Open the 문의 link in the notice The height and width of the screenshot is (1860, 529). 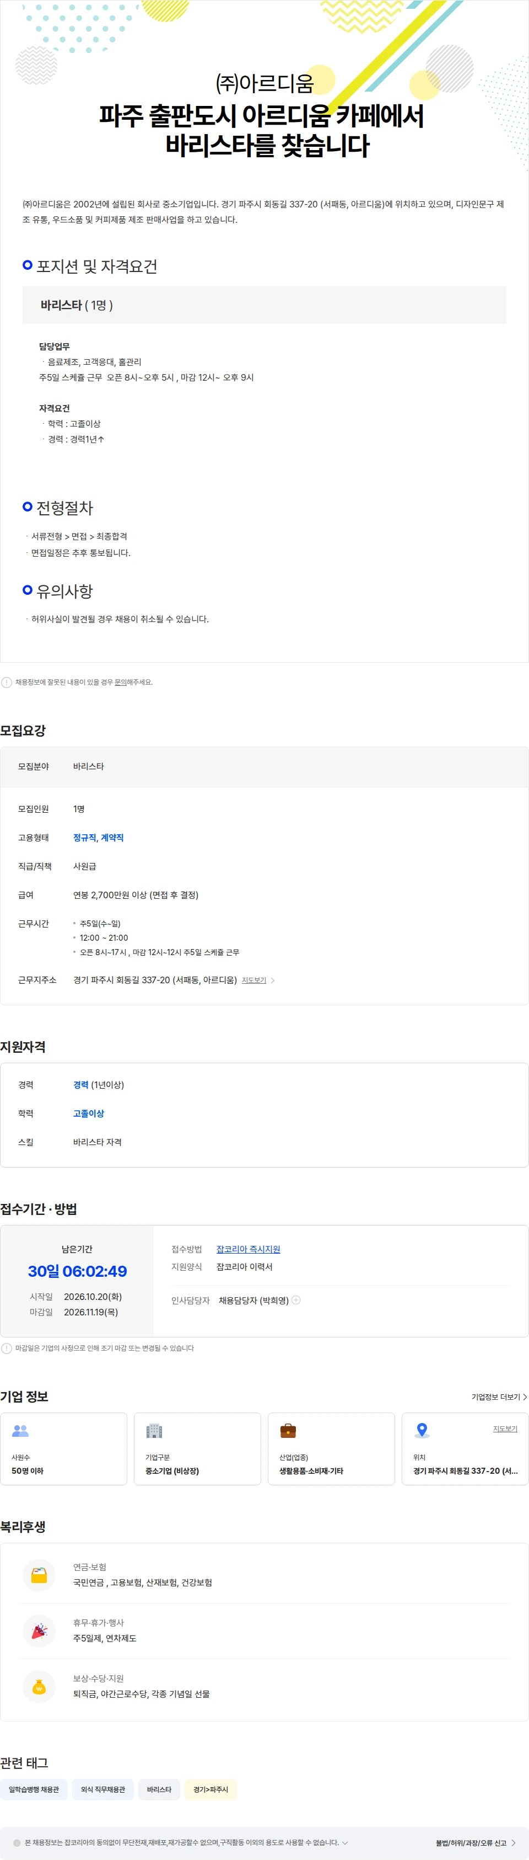click(120, 683)
